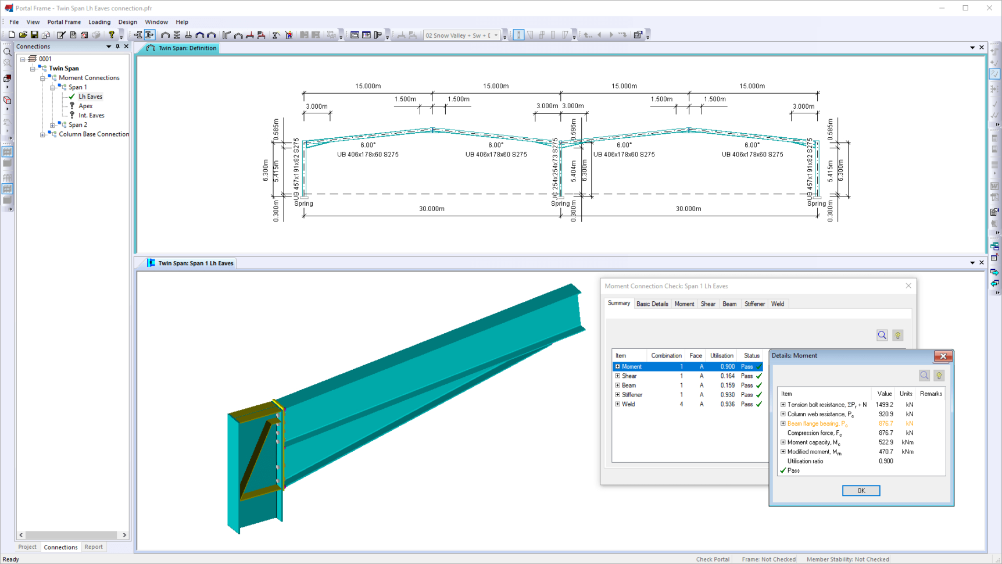Open the File menu
Viewport: 1002px width, 564px height.
coord(14,22)
